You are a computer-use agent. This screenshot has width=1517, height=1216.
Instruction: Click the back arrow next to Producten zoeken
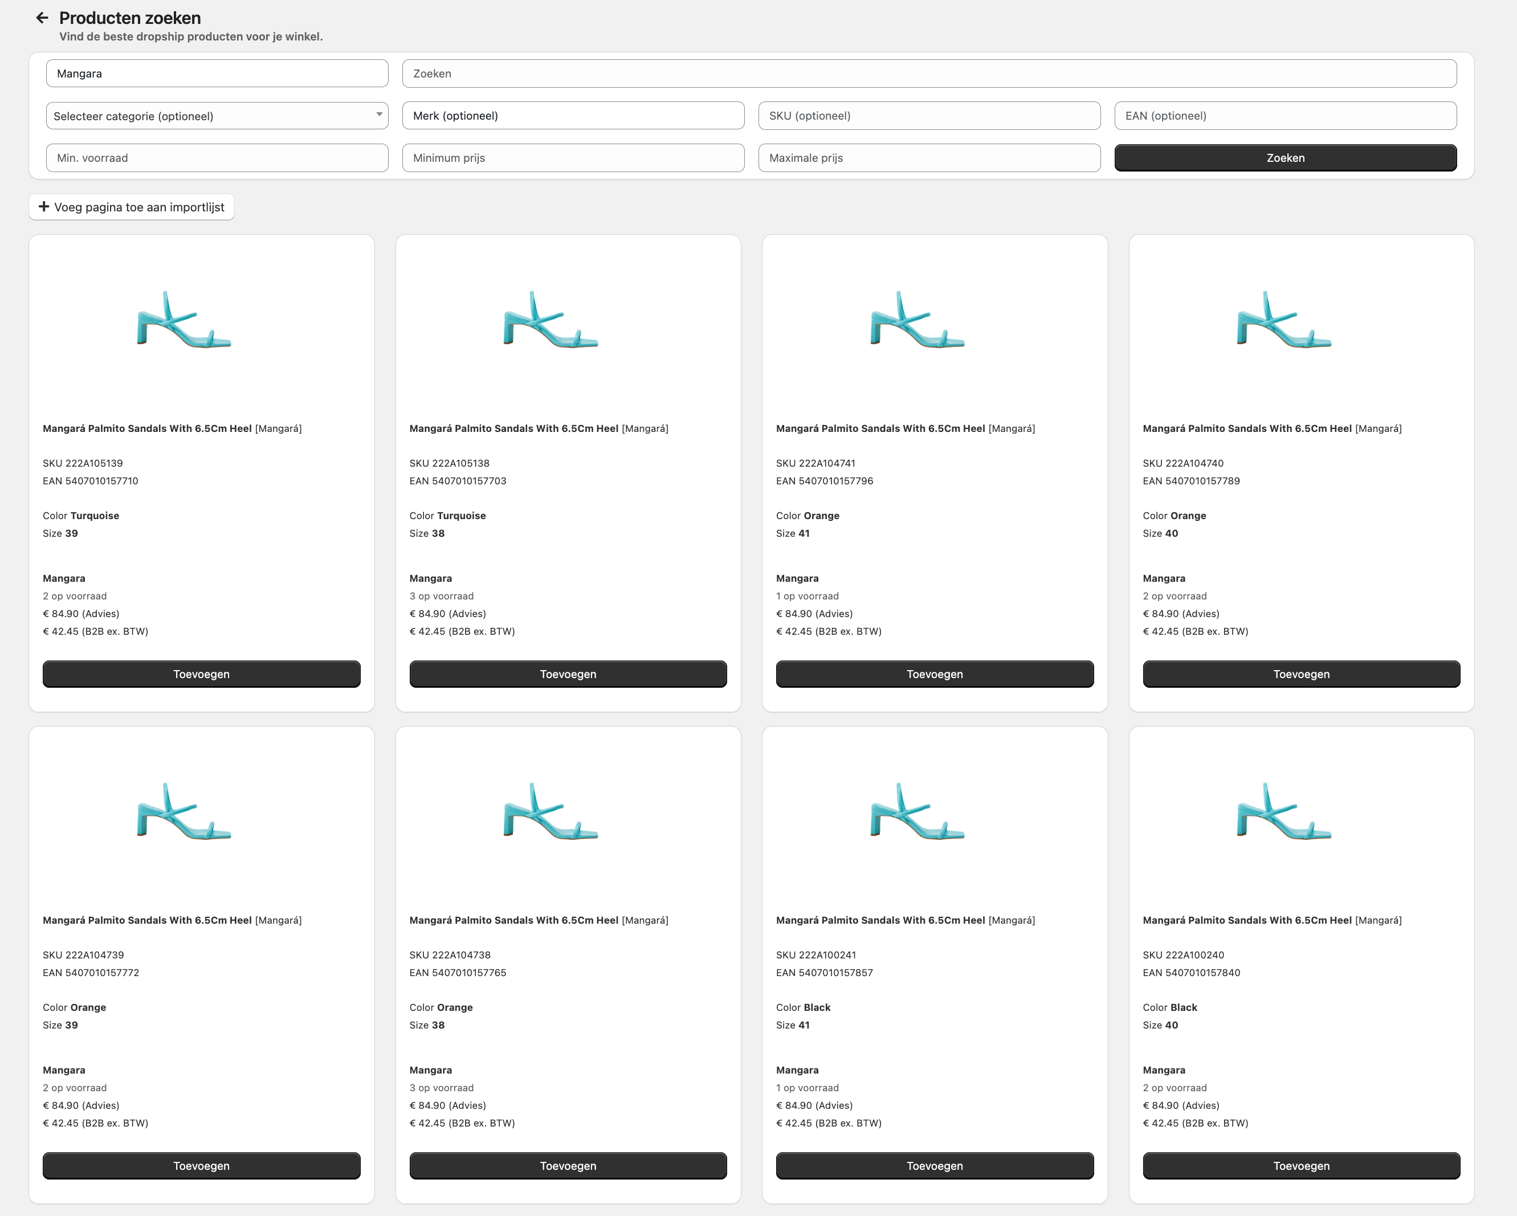(42, 18)
